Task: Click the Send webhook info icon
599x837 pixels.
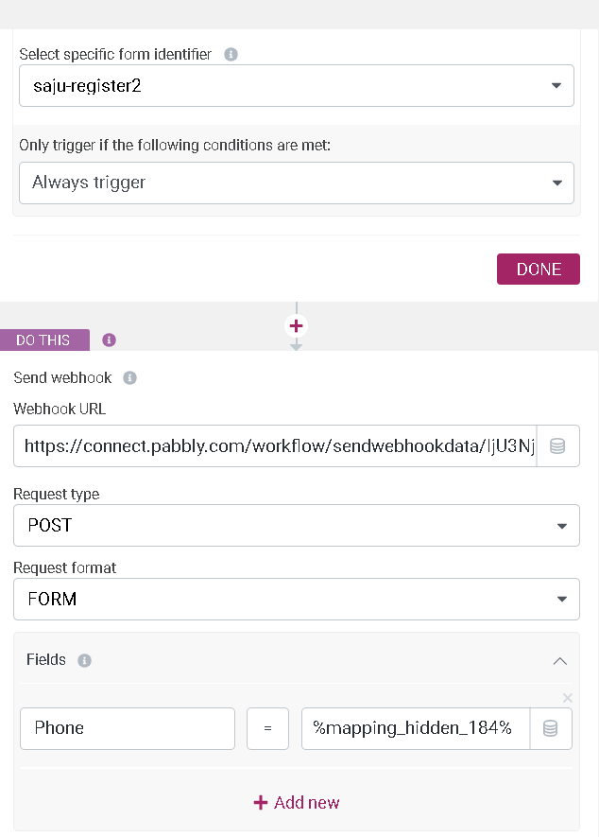Action: click(129, 378)
